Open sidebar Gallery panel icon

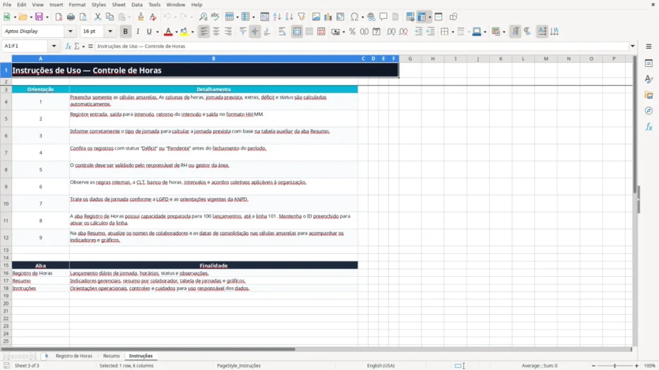649,95
